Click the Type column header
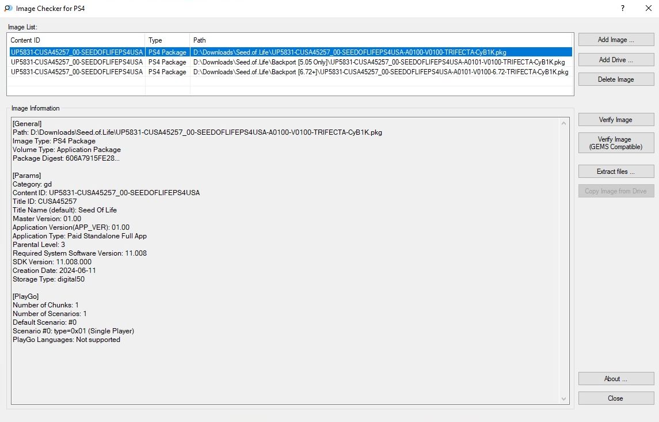The height and width of the screenshot is (422, 659). [167, 40]
